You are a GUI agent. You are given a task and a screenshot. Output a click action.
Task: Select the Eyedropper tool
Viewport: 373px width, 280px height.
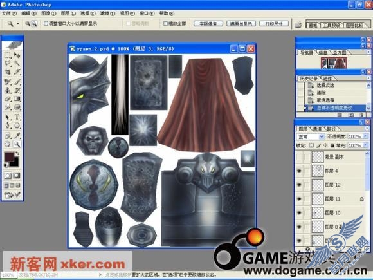17,135
